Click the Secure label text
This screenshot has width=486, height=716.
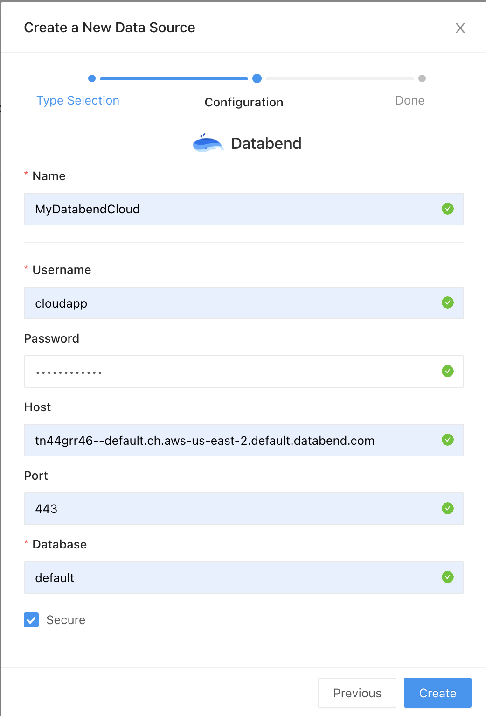point(66,620)
